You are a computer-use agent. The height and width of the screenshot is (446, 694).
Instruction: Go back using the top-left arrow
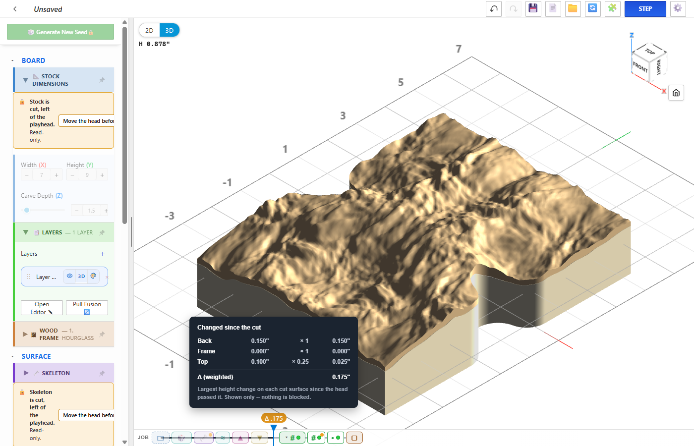coord(15,9)
